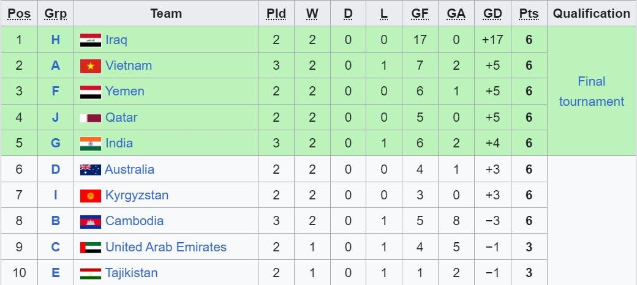Click the Grp column header
The image size is (637, 285).
click(55, 13)
